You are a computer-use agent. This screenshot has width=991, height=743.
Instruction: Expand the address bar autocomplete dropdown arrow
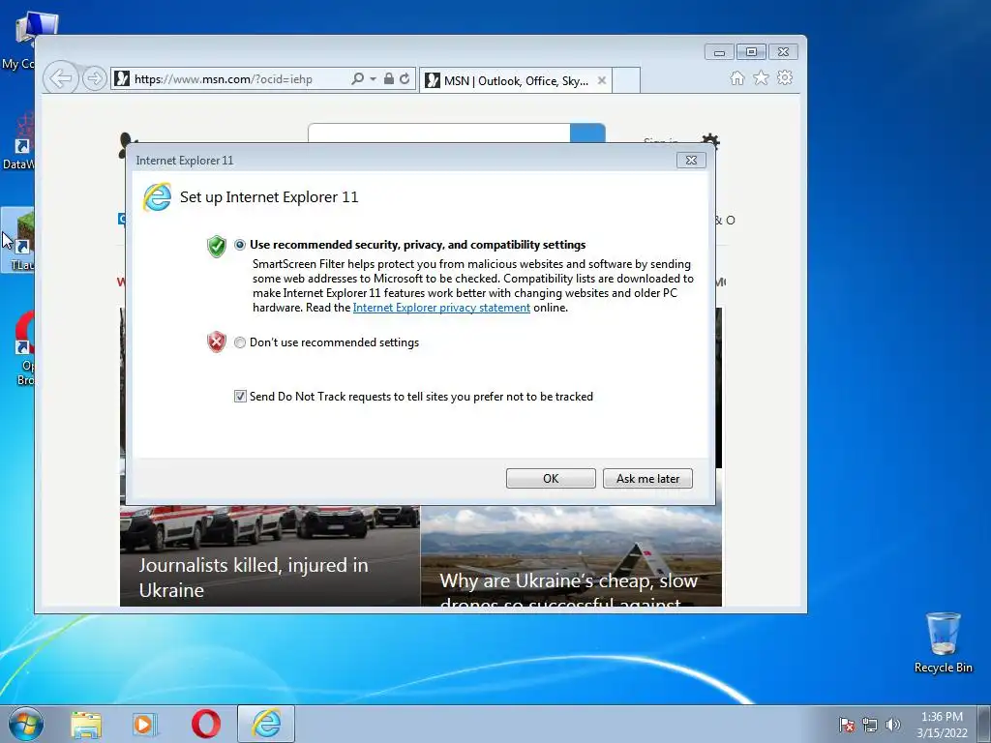pos(373,79)
